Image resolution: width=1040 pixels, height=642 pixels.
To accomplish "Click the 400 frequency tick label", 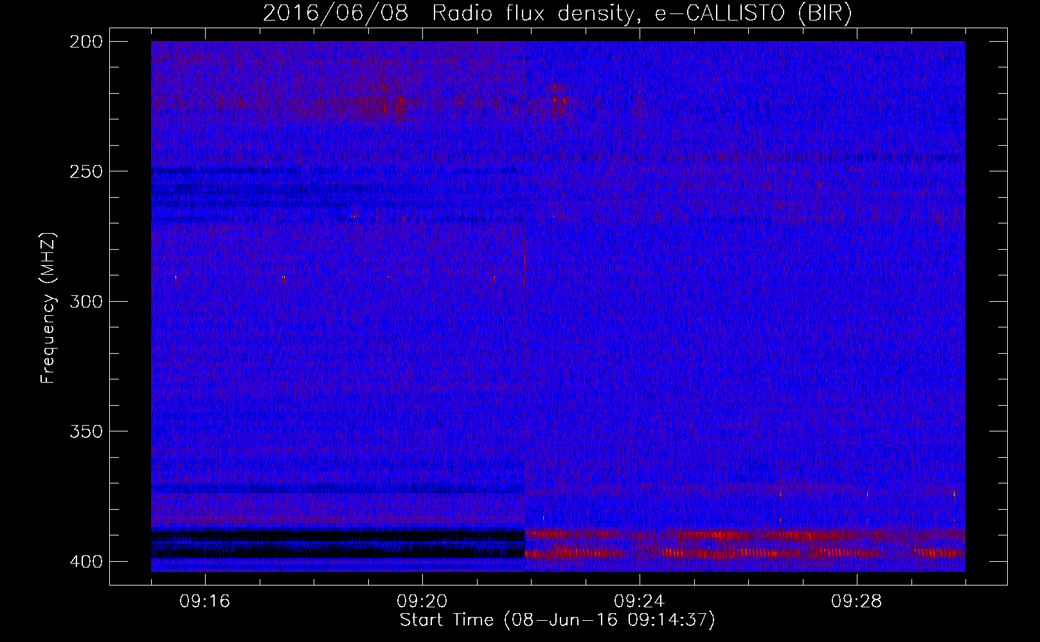I will tap(85, 561).
